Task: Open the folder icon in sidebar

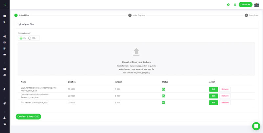Action: click(5, 55)
